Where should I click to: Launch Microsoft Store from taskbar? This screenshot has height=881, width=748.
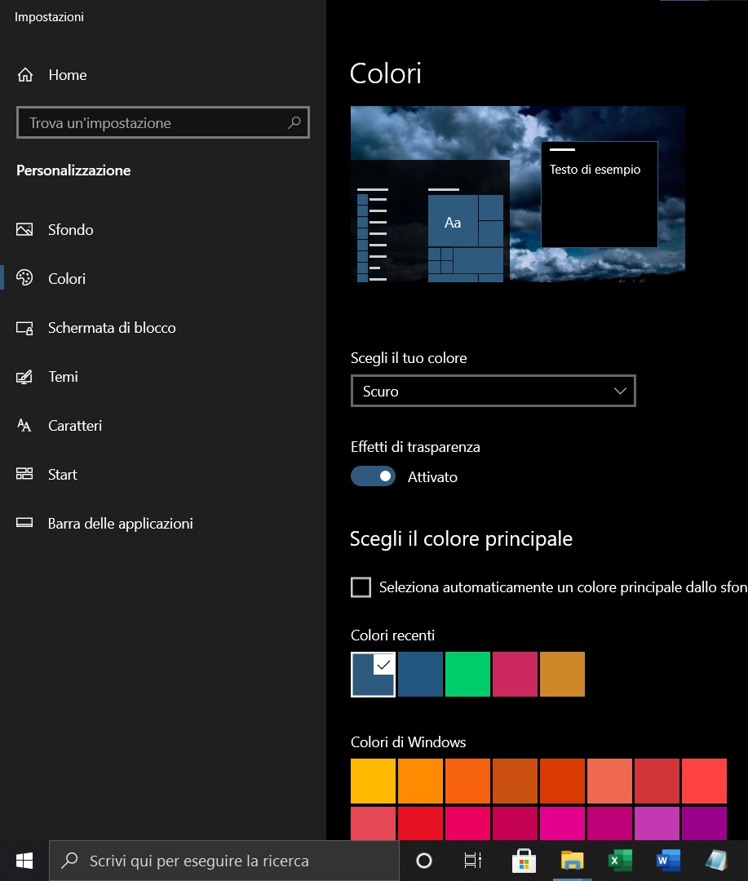coord(524,861)
